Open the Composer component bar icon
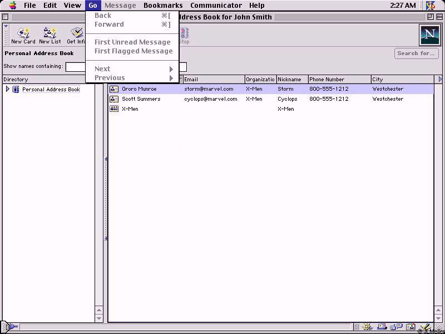This screenshot has width=445, height=334. 424,327
